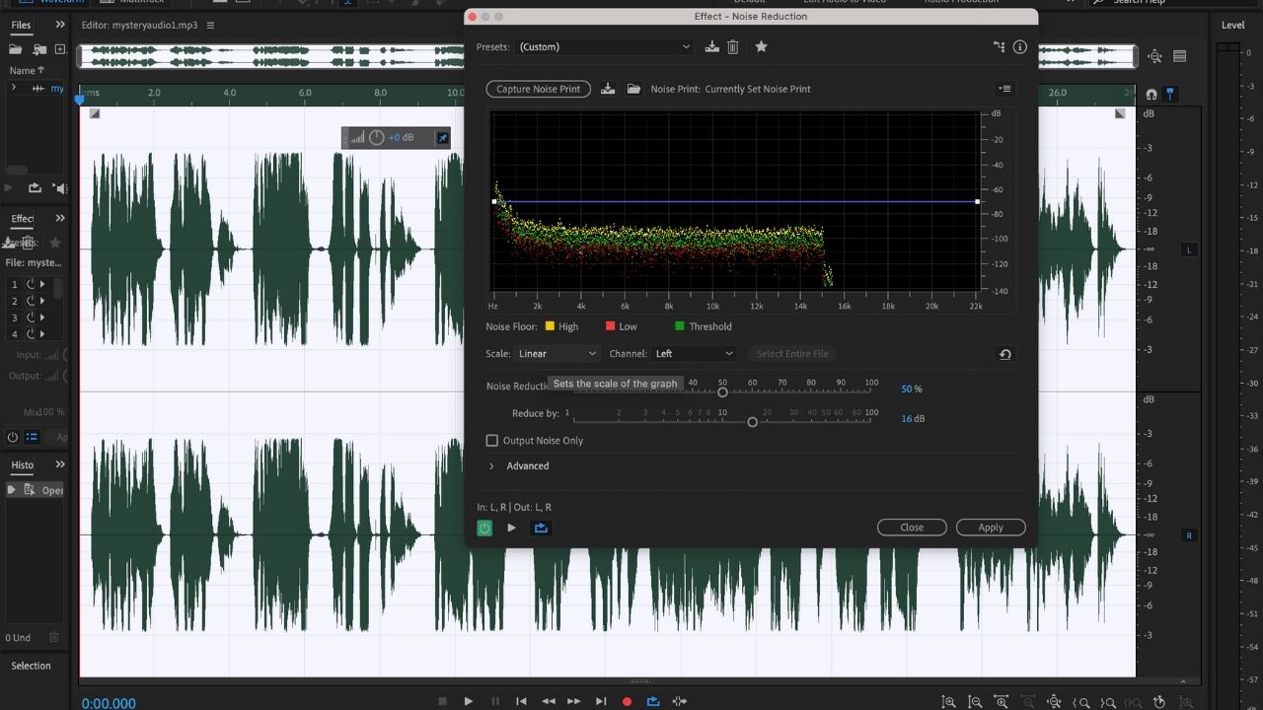Screen dimensions: 1263x710
Task: Apply the noise reduction effect
Action: [991, 528]
